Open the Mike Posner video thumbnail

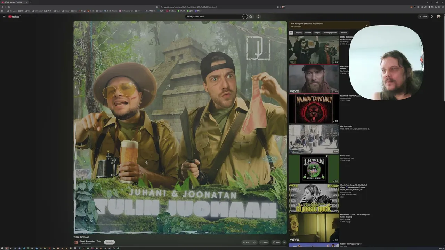point(314,227)
